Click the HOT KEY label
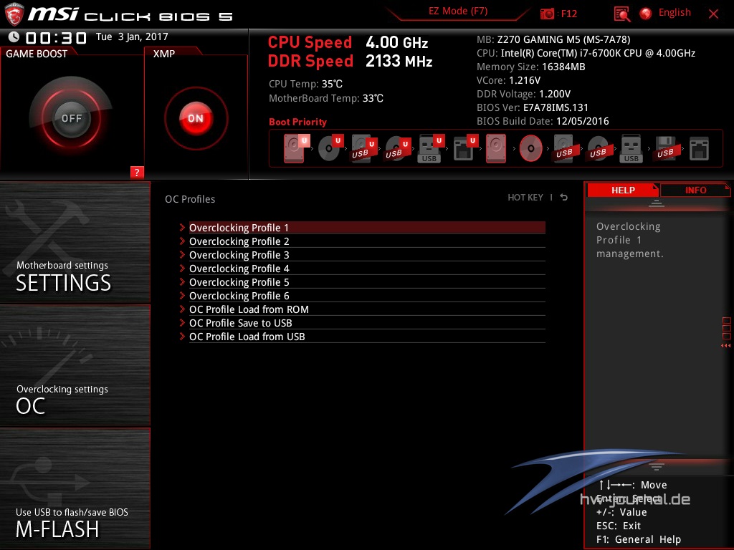 (525, 198)
